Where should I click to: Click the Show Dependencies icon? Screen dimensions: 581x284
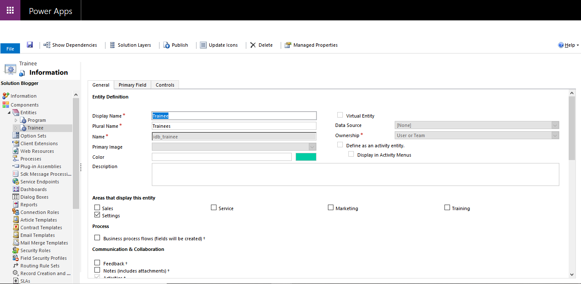[47, 45]
